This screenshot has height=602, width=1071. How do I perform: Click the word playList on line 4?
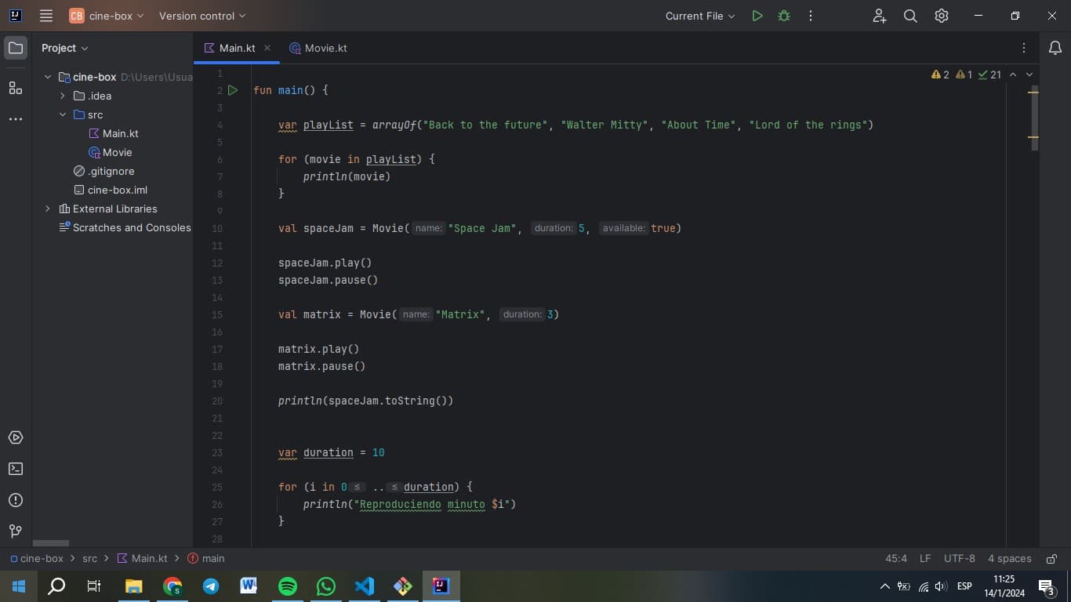point(329,125)
